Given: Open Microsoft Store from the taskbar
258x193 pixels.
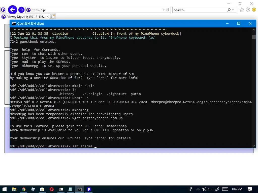Looking at the screenshot, I should (42, 189).
